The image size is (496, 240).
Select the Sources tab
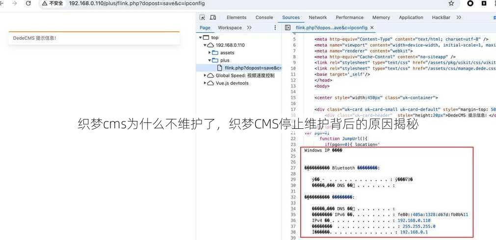pyautogui.click(x=291, y=17)
